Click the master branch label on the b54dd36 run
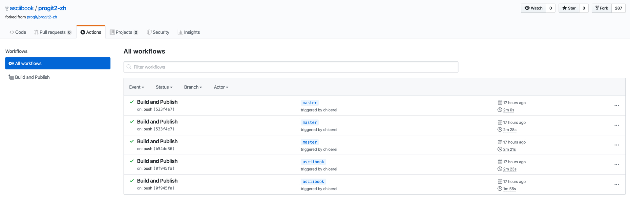The image size is (630, 199). (x=310, y=142)
